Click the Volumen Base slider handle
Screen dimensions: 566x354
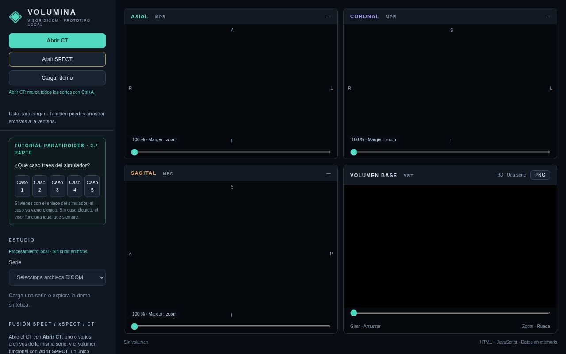[354, 313]
